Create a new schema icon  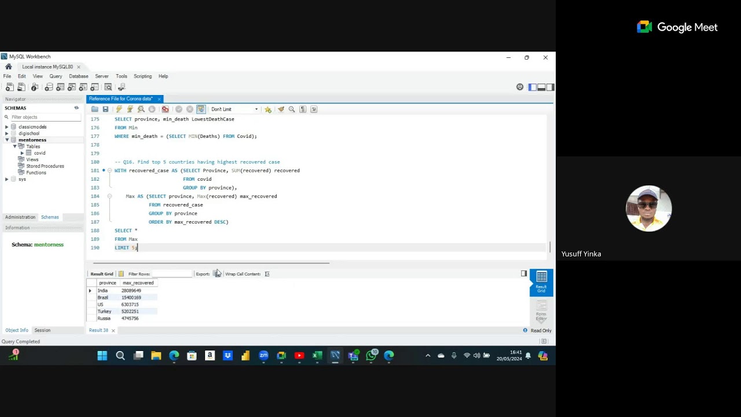pos(49,87)
